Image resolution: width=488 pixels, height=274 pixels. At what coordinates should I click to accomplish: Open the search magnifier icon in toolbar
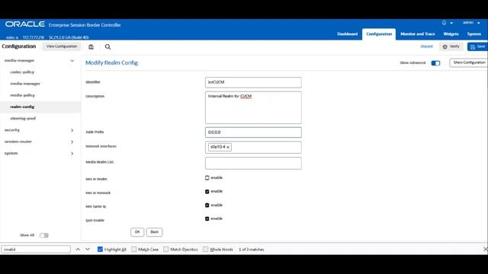click(x=108, y=47)
